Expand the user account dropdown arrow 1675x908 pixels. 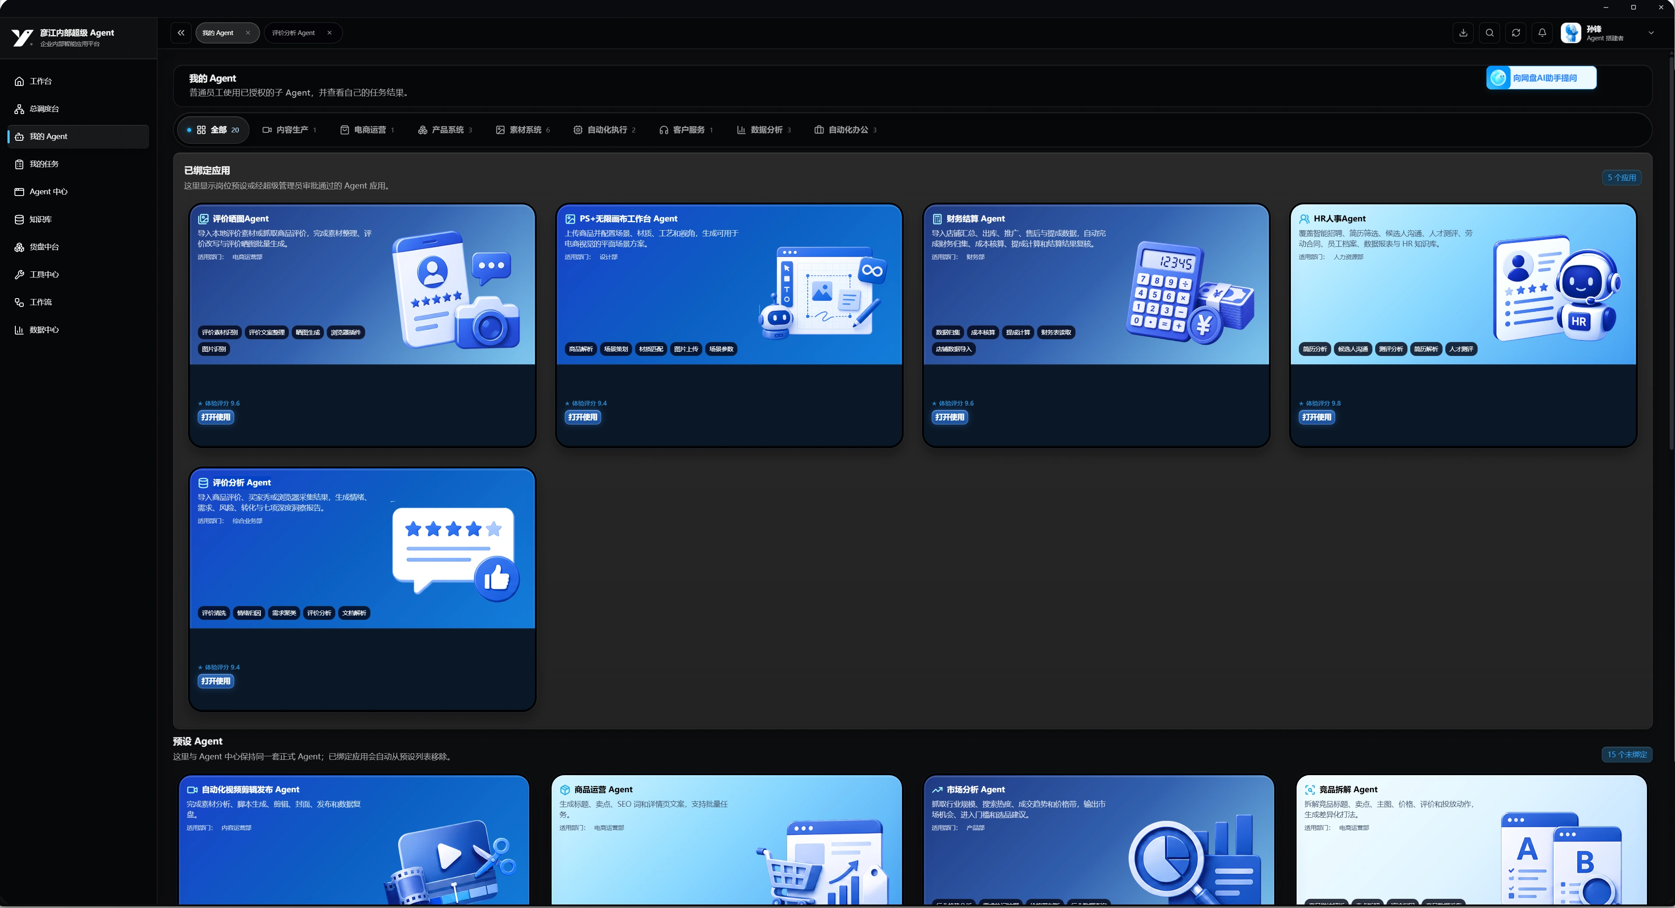click(x=1651, y=32)
